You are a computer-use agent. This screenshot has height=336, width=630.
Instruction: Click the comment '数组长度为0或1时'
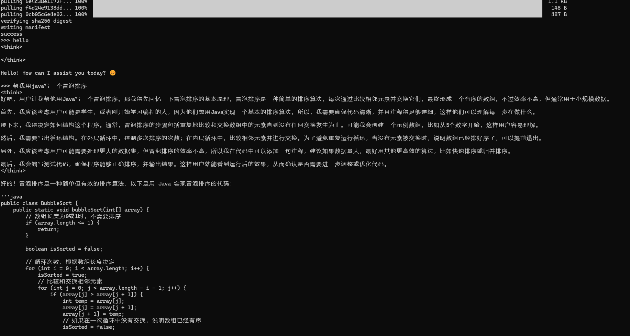tap(73, 216)
